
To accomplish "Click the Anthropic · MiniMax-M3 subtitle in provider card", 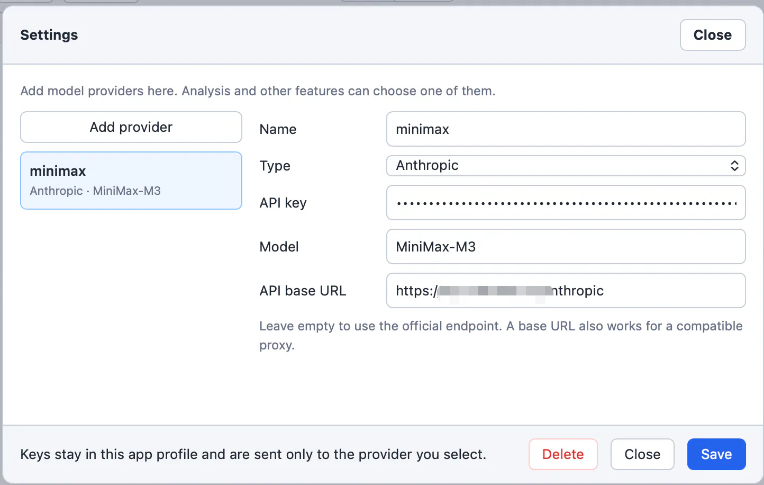I will coord(95,191).
